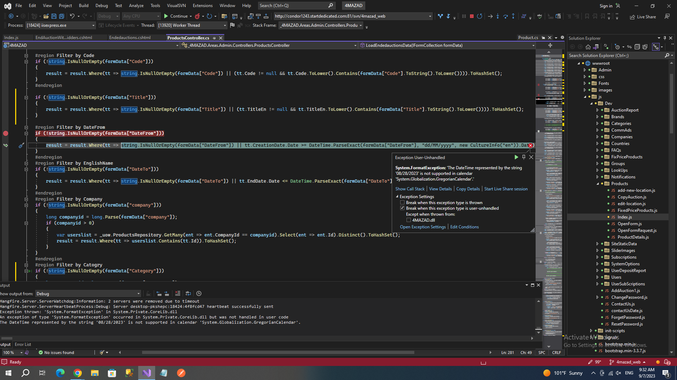Click the green Continue play arrow in exception popup

[516, 157]
